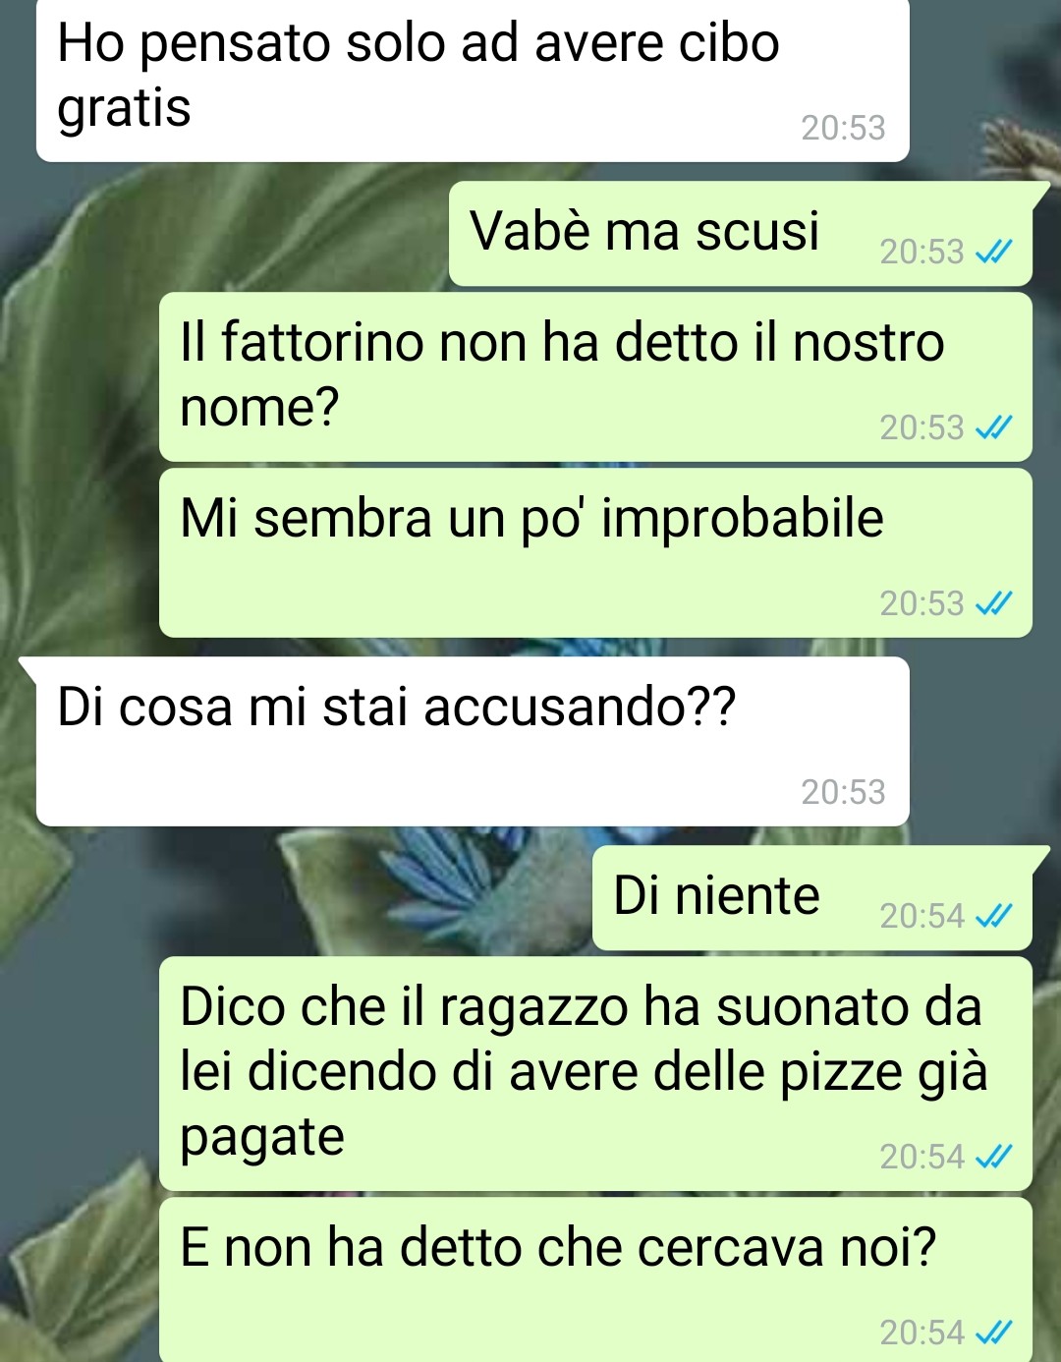
Task: Select 'Il fattorino non ha detto il nostro nome?'
Action: coord(595,377)
